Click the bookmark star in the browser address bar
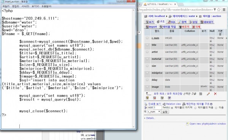 (218, 10)
